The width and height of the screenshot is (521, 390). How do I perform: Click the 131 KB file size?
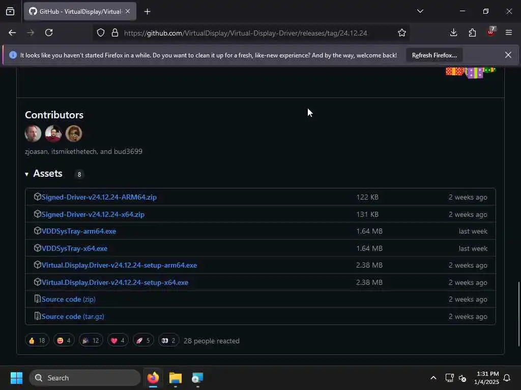[367, 214]
